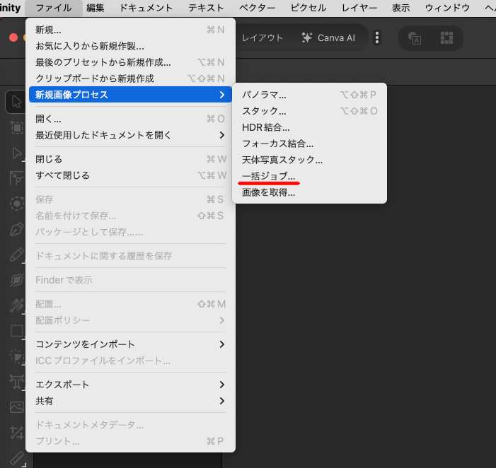
Task: Select 画像を取得... in the submenu
Action: click(309, 192)
